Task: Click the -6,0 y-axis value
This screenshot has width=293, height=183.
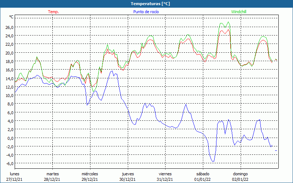Action: pyautogui.click(x=10, y=164)
